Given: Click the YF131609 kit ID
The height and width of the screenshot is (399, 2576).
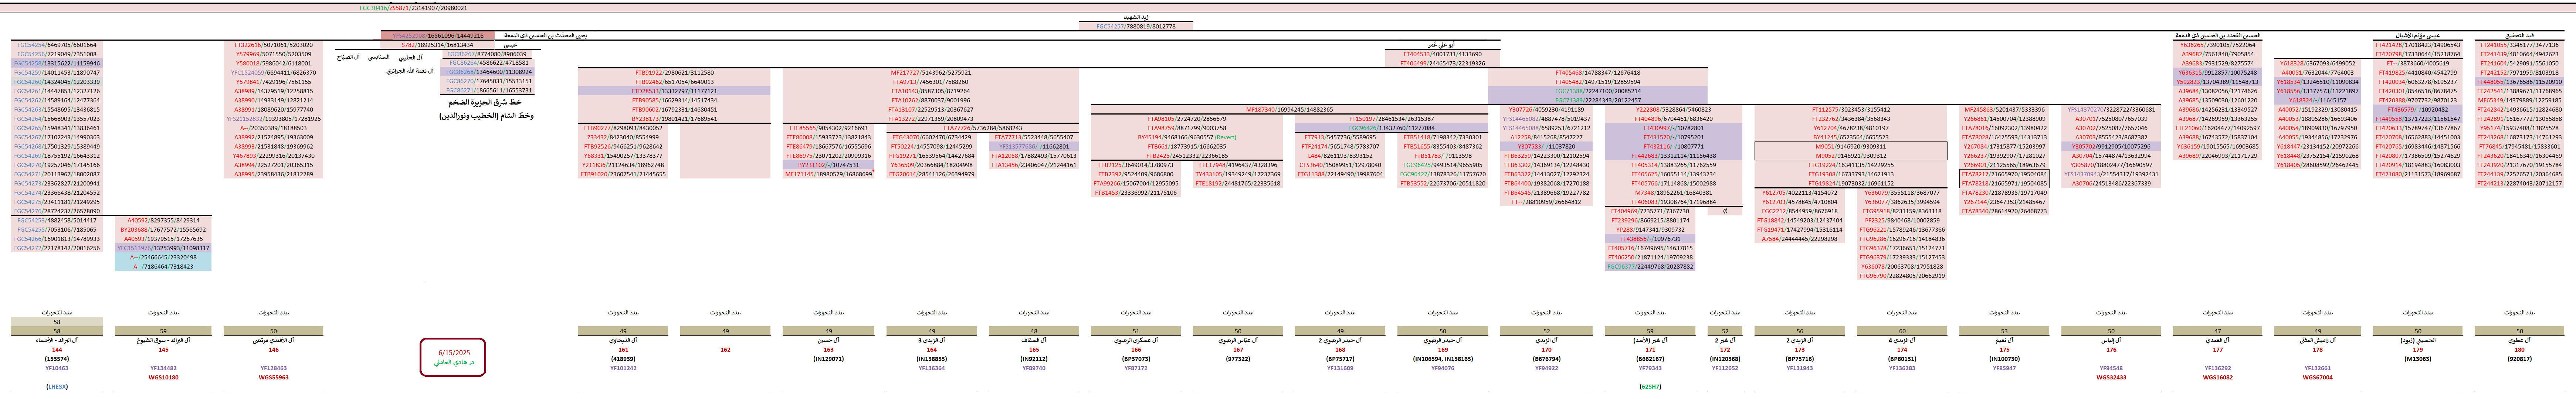Looking at the screenshot, I should coord(1340,368).
